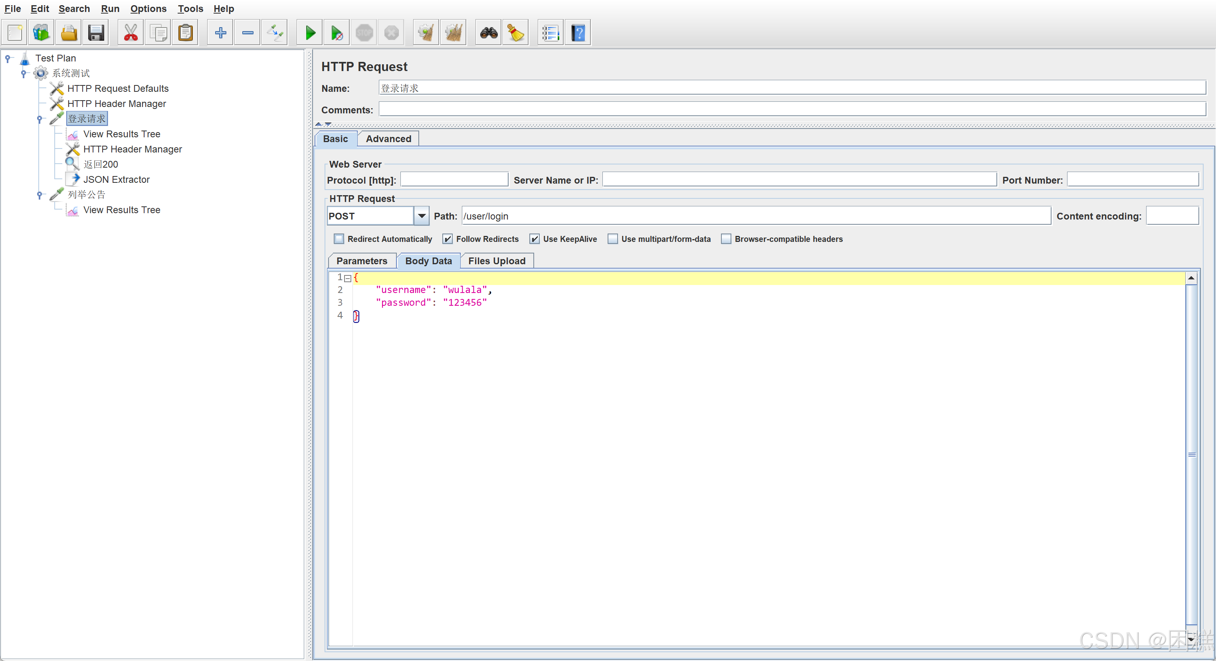The width and height of the screenshot is (1216, 661).
Task: Select JSON Extractor in the tree
Action: [116, 179]
